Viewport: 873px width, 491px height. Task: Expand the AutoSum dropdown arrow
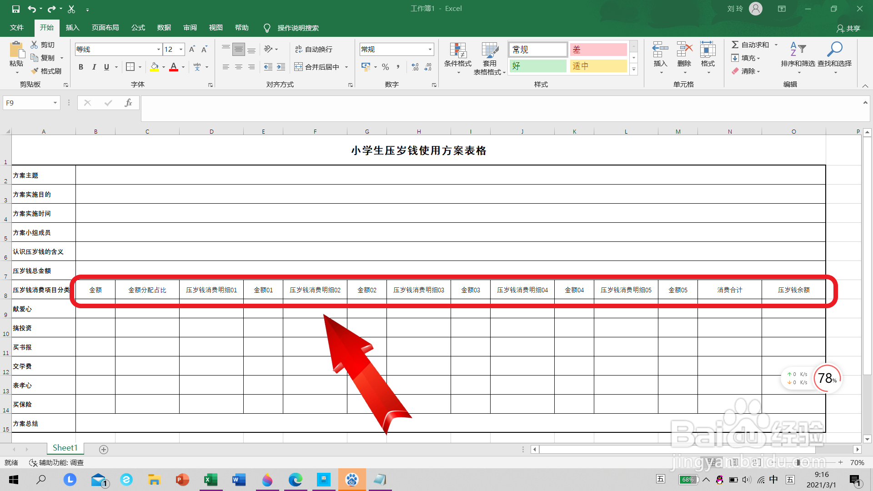click(776, 45)
